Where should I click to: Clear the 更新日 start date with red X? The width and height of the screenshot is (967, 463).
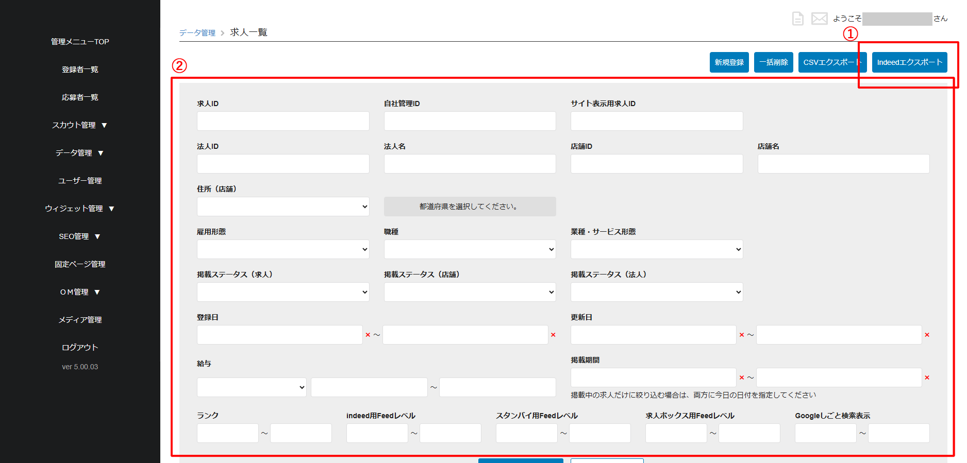pos(741,335)
